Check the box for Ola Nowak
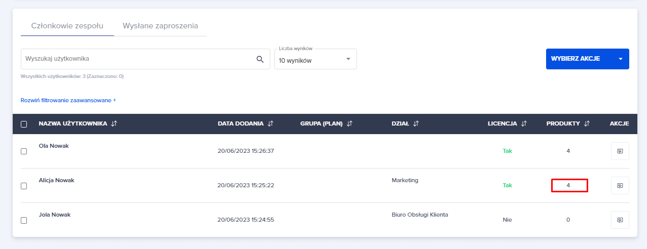 (x=24, y=151)
